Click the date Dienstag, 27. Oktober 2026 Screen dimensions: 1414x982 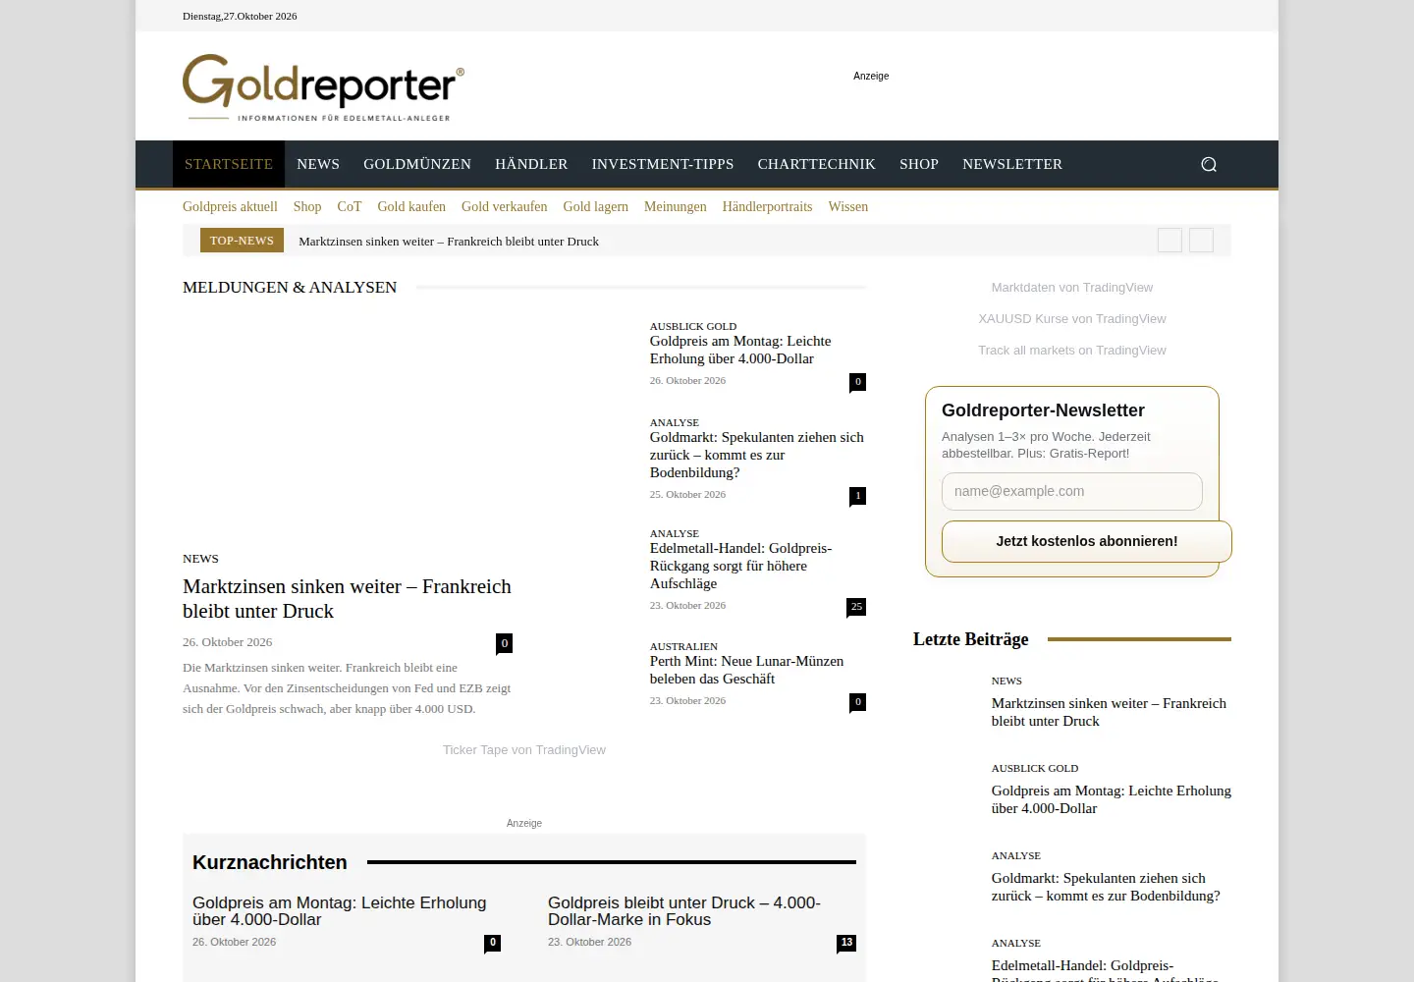[x=240, y=16]
